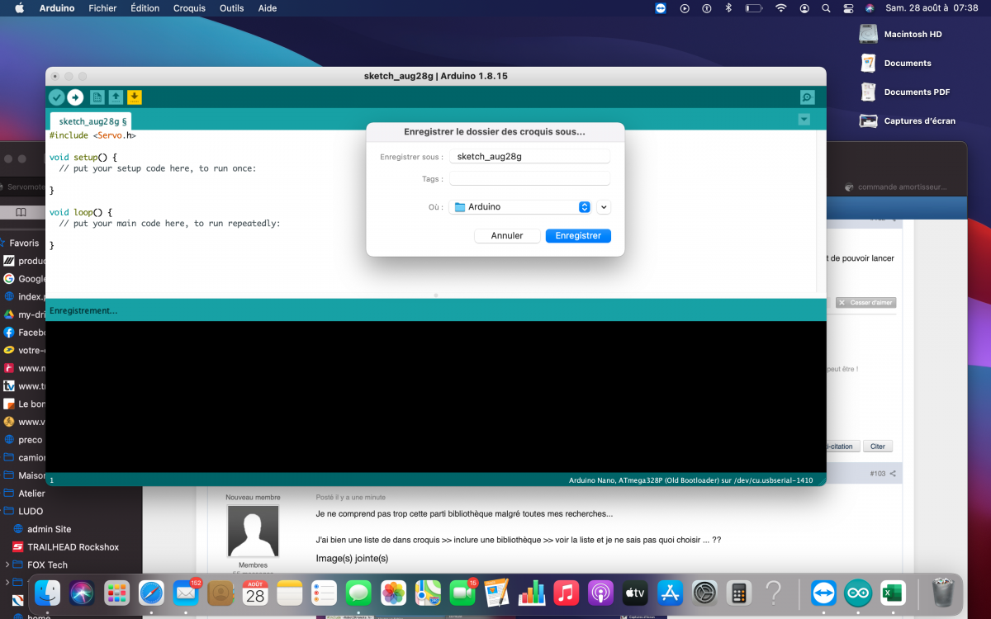Click the Captures d'écran desktop icon
The image size is (991, 619).
pos(868,120)
